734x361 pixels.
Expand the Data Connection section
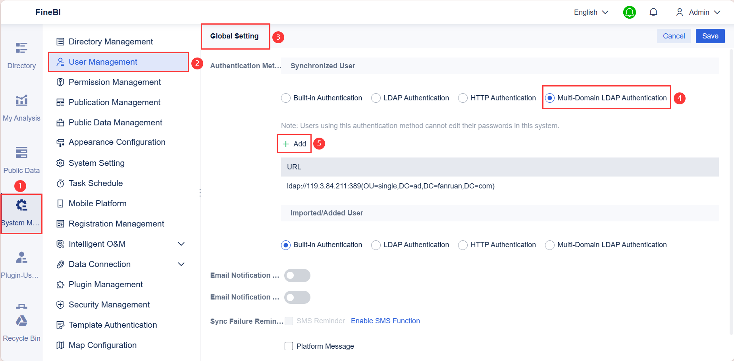click(181, 264)
